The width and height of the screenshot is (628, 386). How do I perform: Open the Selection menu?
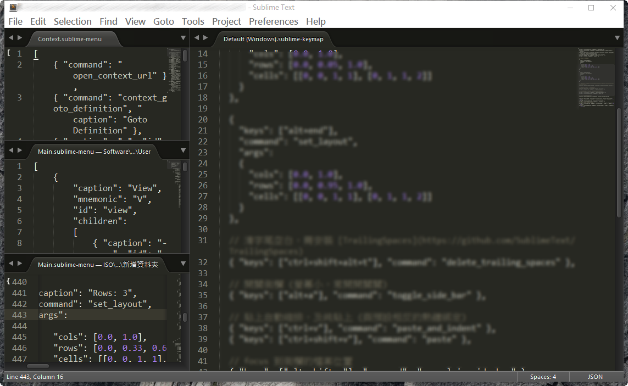[73, 21]
